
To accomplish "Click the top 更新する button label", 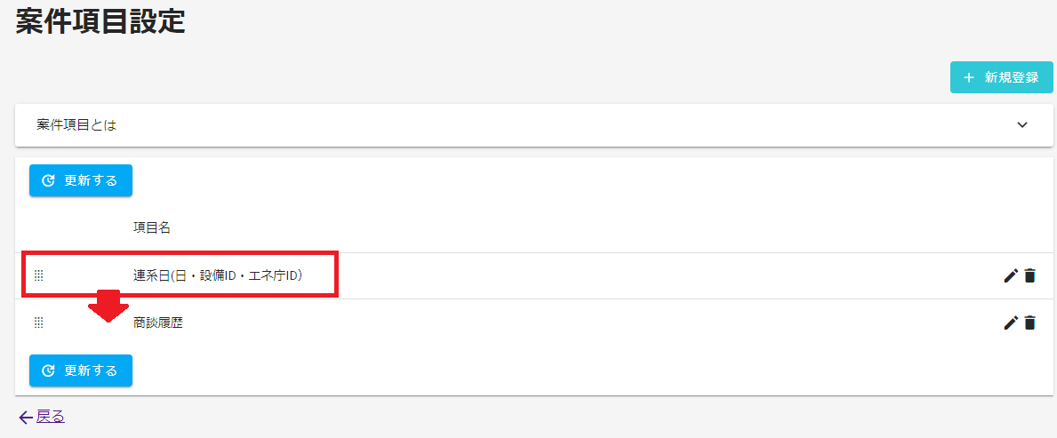I will click(x=91, y=180).
